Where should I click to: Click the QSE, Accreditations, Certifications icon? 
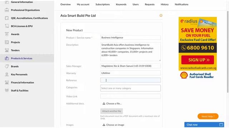click(7, 18)
